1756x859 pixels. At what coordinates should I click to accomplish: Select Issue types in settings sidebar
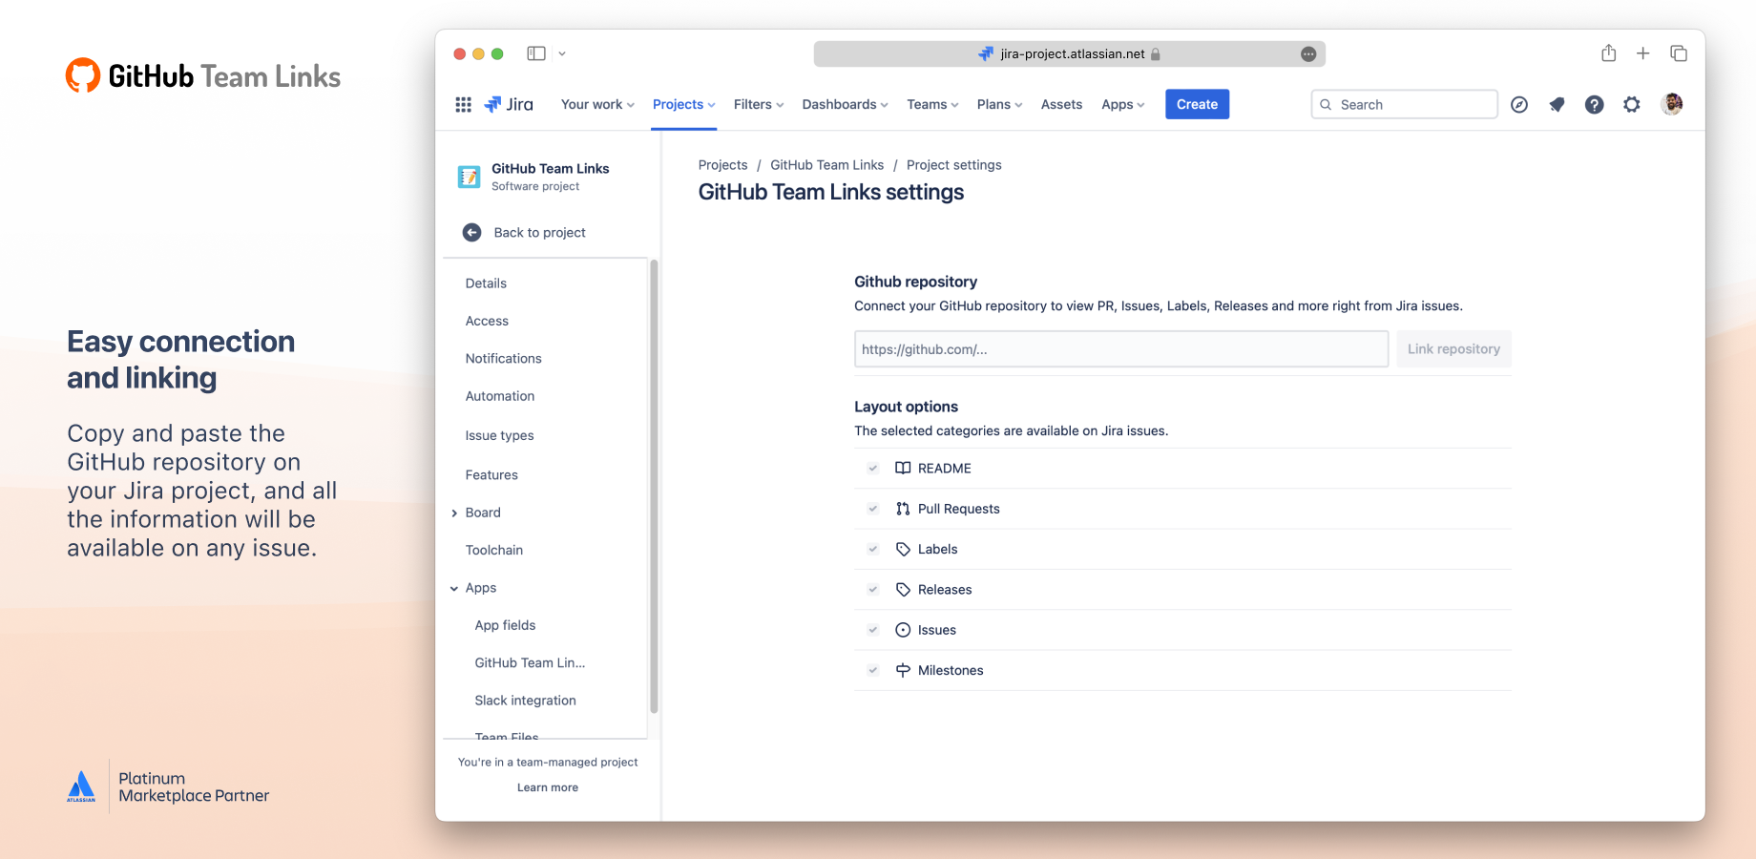[499, 436]
